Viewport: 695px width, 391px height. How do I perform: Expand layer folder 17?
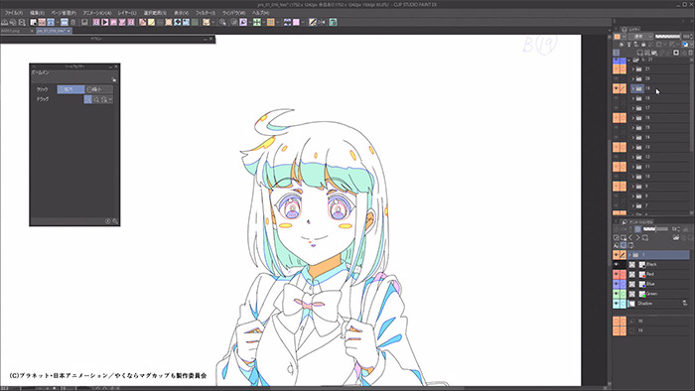(633, 108)
